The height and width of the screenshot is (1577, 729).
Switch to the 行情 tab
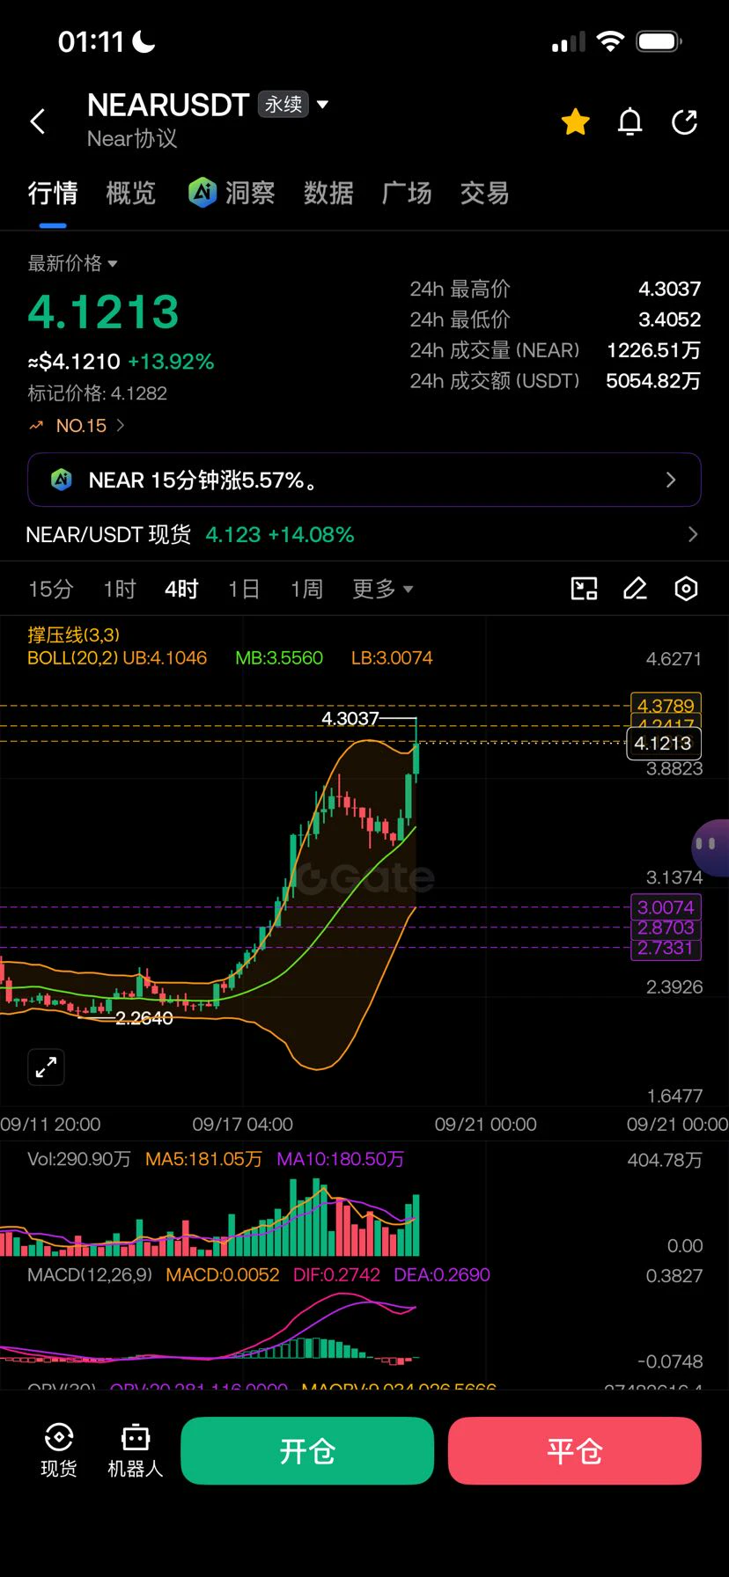point(53,193)
